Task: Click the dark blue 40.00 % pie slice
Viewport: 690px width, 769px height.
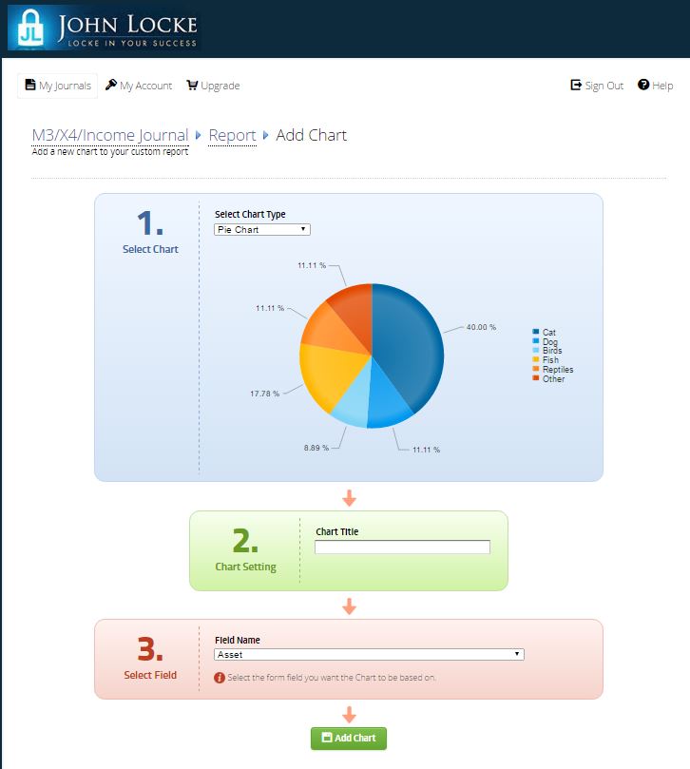Action: [x=410, y=343]
